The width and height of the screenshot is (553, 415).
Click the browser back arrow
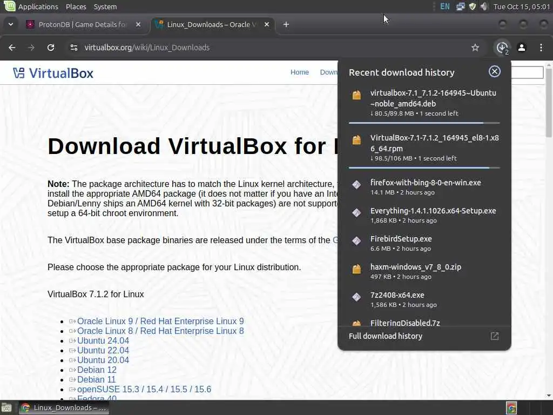[x=12, y=48]
